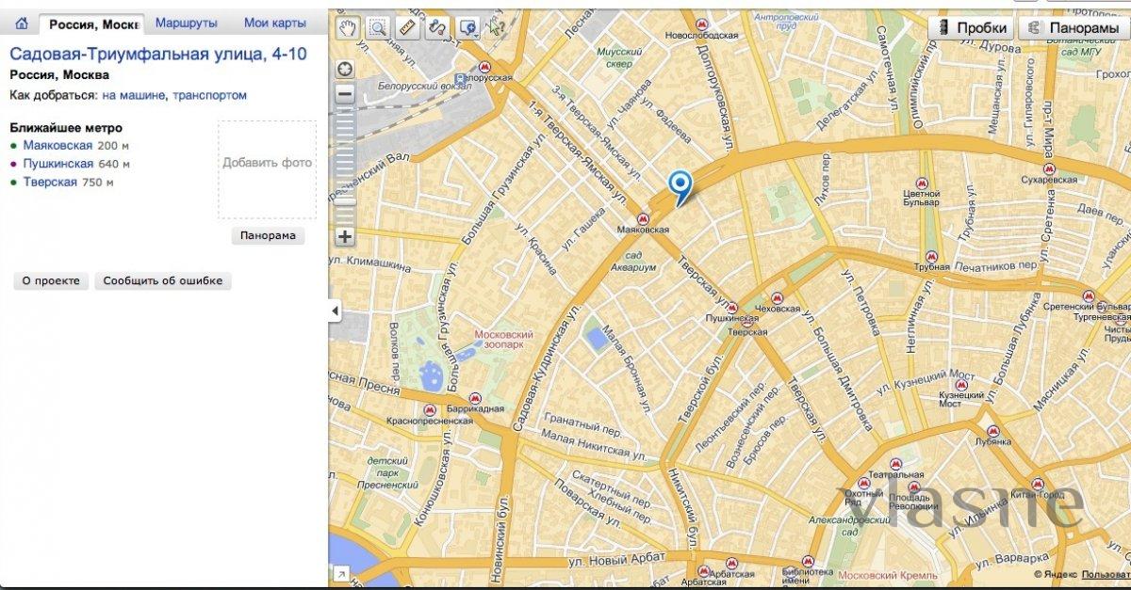The height and width of the screenshot is (590, 1131).
Task: Open Пушкинская metro link in list
Action: (x=58, y=164)
